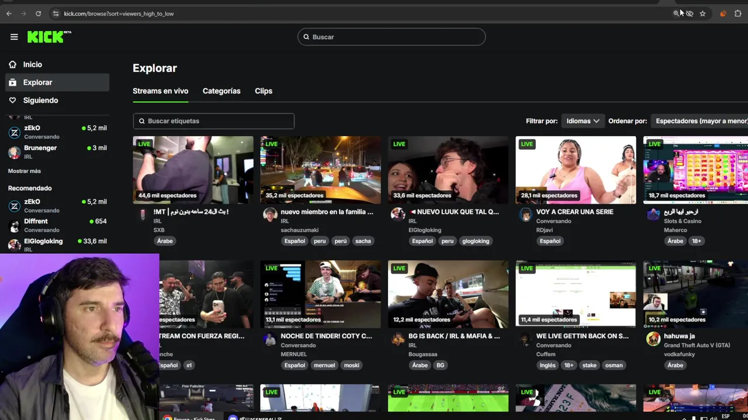Open title 'nuevo miembro en la familia ...'
Screen dimensions: 748x420
[x=327, y=212]
